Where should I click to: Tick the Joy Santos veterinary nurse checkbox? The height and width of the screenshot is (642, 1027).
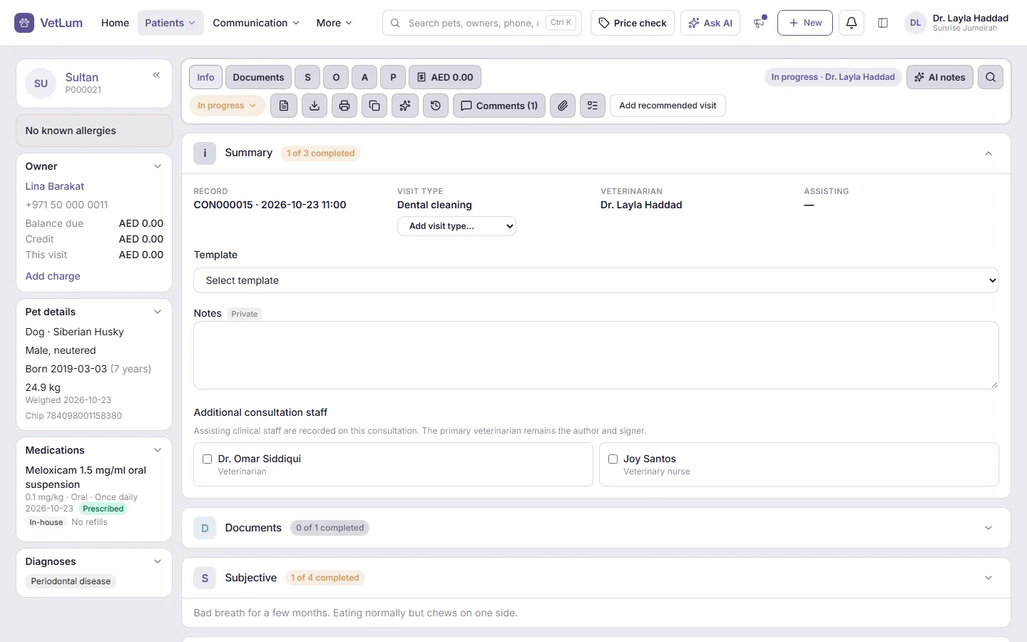point(613,459)
